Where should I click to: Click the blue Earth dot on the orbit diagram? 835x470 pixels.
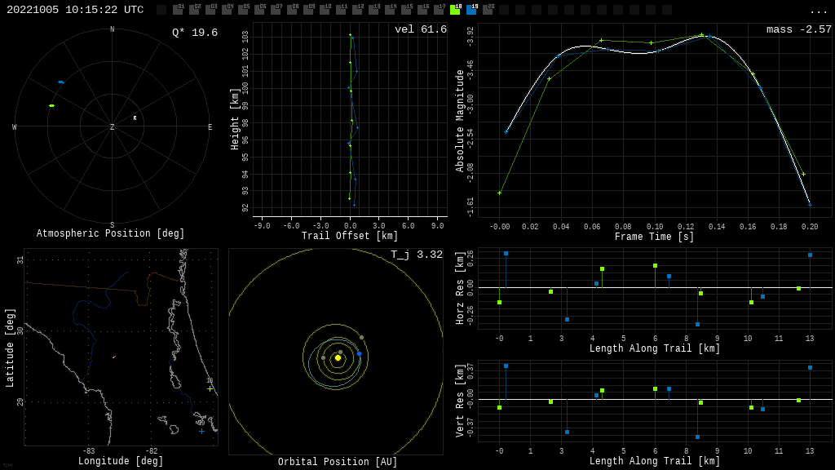(x=359, y=354)
